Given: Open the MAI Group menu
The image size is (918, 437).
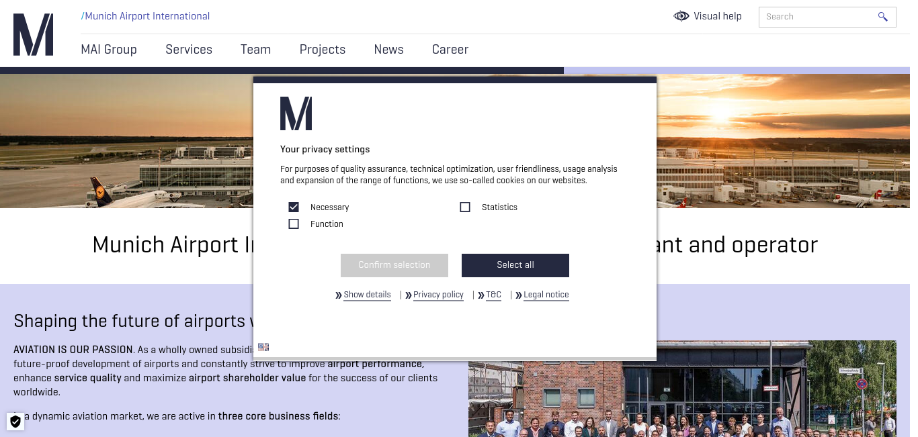Looking at the screenshot, I should (x=109, y=50).
